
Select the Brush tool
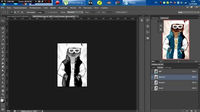tap(3, 48)
